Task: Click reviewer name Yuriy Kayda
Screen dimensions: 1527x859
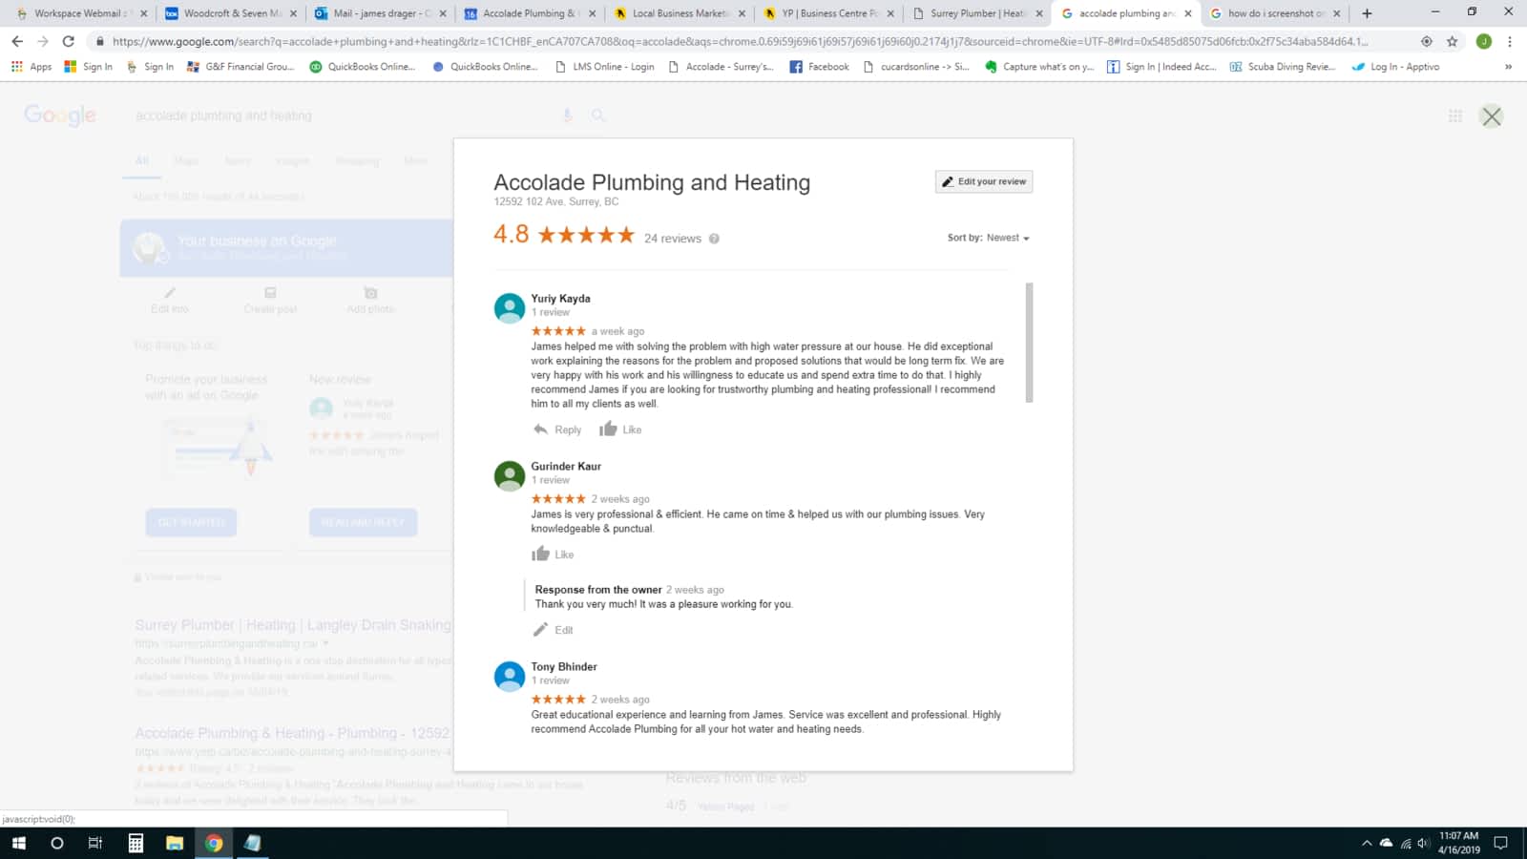Action: click(560, 299)
